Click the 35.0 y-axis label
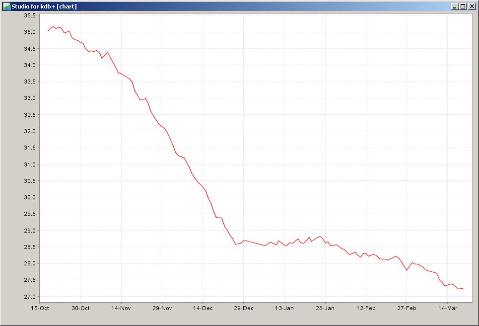The width and height of the screenshot is (479, 326). pos(30,32)
